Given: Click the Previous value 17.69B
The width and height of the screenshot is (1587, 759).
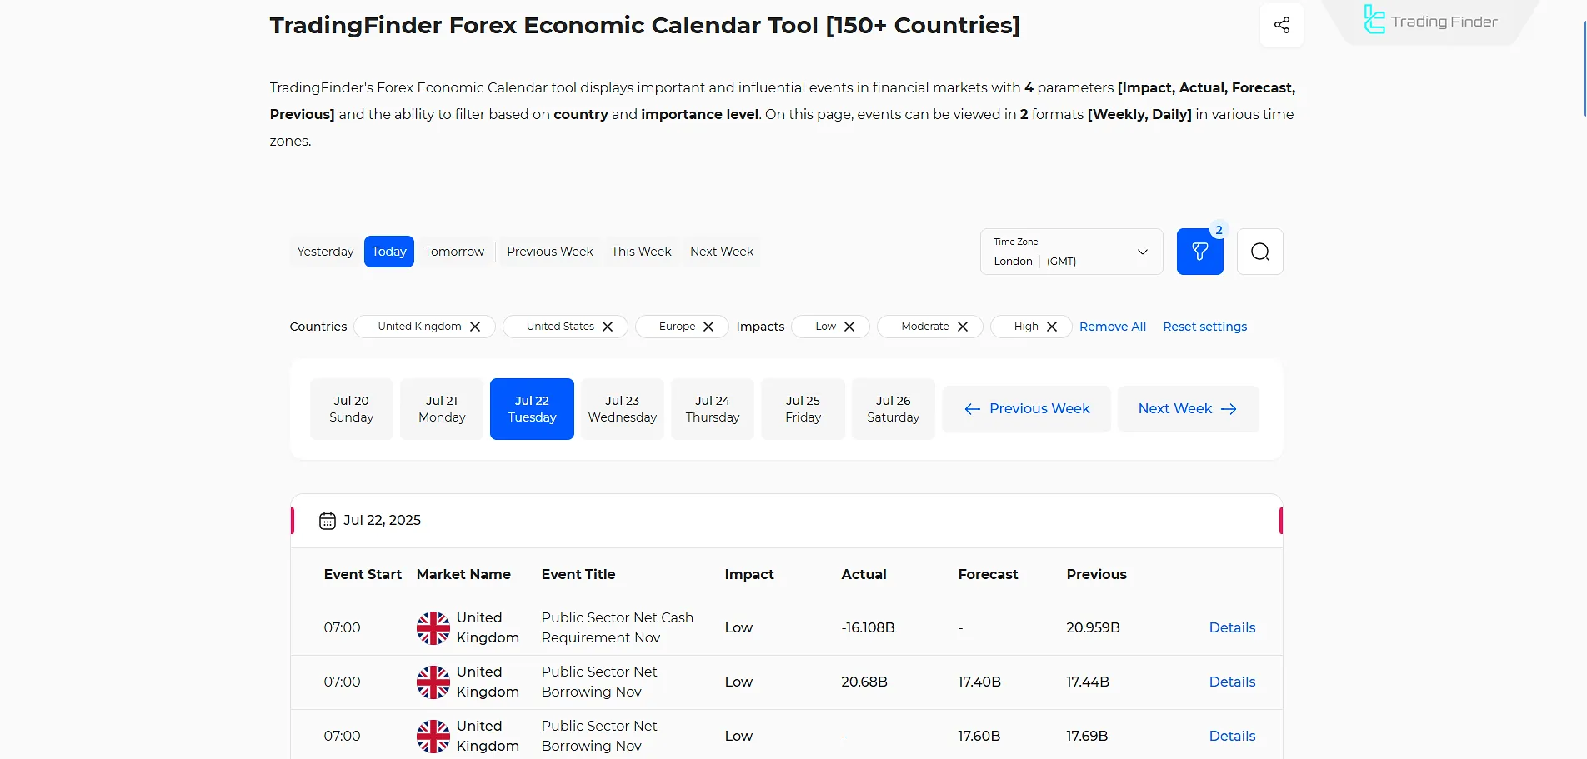Looking at the screenshot, I should [x=1087, y=737].
